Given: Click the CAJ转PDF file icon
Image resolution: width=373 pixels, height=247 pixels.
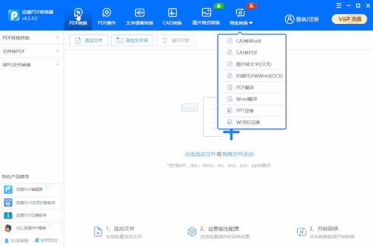Looking at the screenshot, I should coord(229,53).
